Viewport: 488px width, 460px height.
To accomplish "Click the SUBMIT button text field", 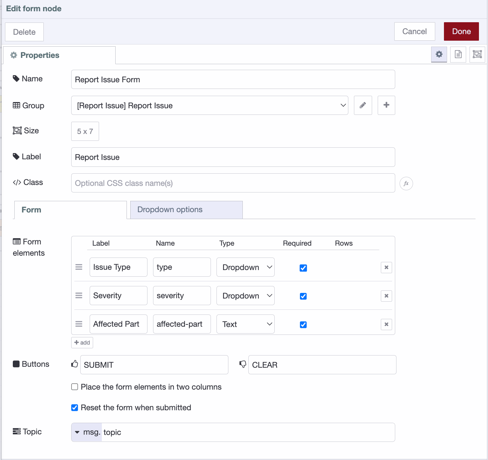I will coord(154,365).
